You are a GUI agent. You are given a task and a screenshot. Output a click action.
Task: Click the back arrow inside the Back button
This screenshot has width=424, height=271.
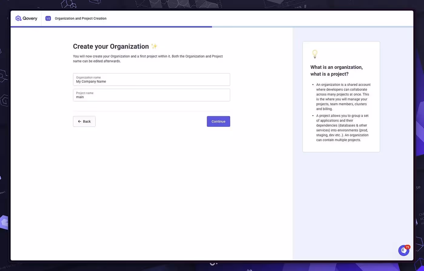coord(79,121)
